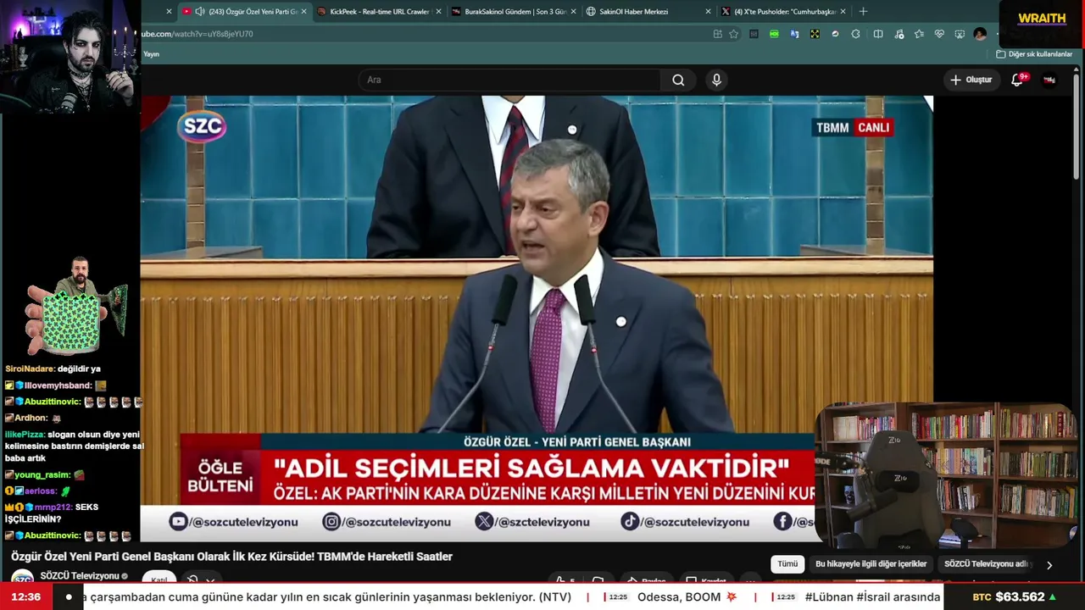The height and width of the screenshot is (610, 1085).
Task: Click the yellow cross-arrows extension icon
Action: tap(815, 34)
